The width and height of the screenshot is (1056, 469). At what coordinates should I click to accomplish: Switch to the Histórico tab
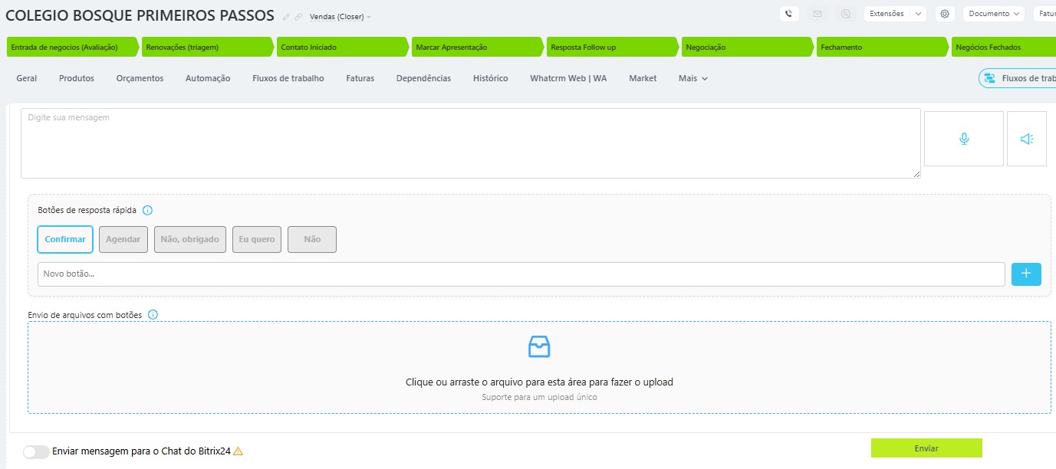tap(490, 78)
